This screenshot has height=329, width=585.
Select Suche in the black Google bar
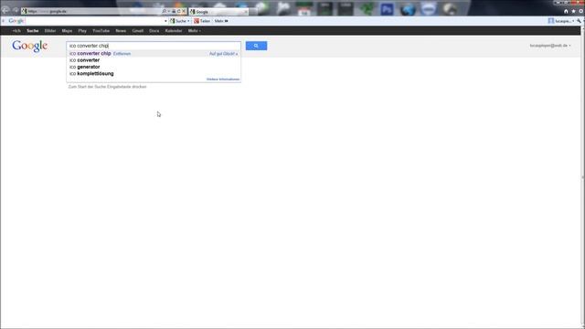point(33,30)
